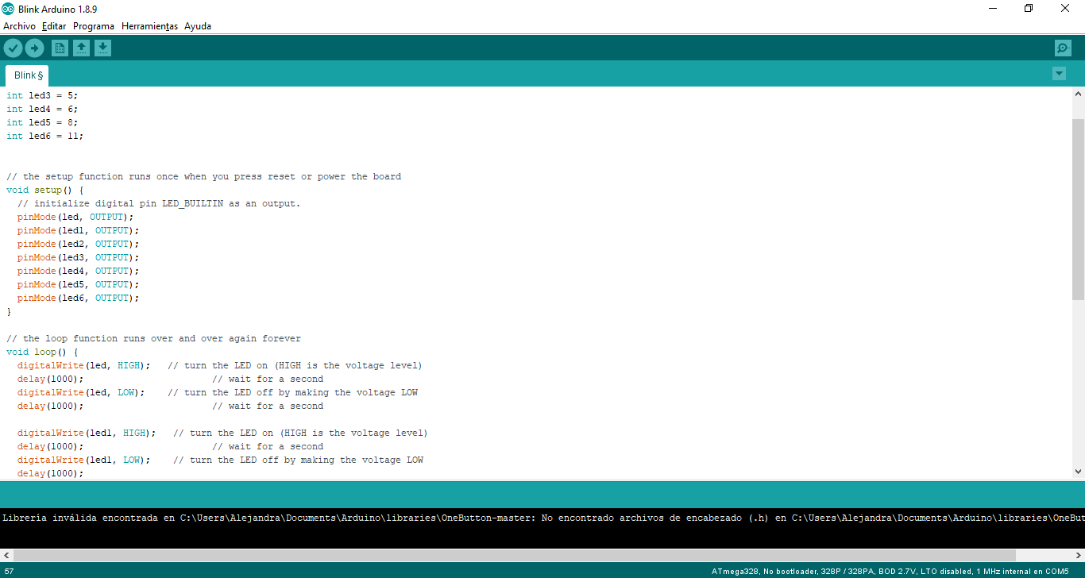Click the Arduino logo in title bar
1085x578 pixels.
pos(8,9)
